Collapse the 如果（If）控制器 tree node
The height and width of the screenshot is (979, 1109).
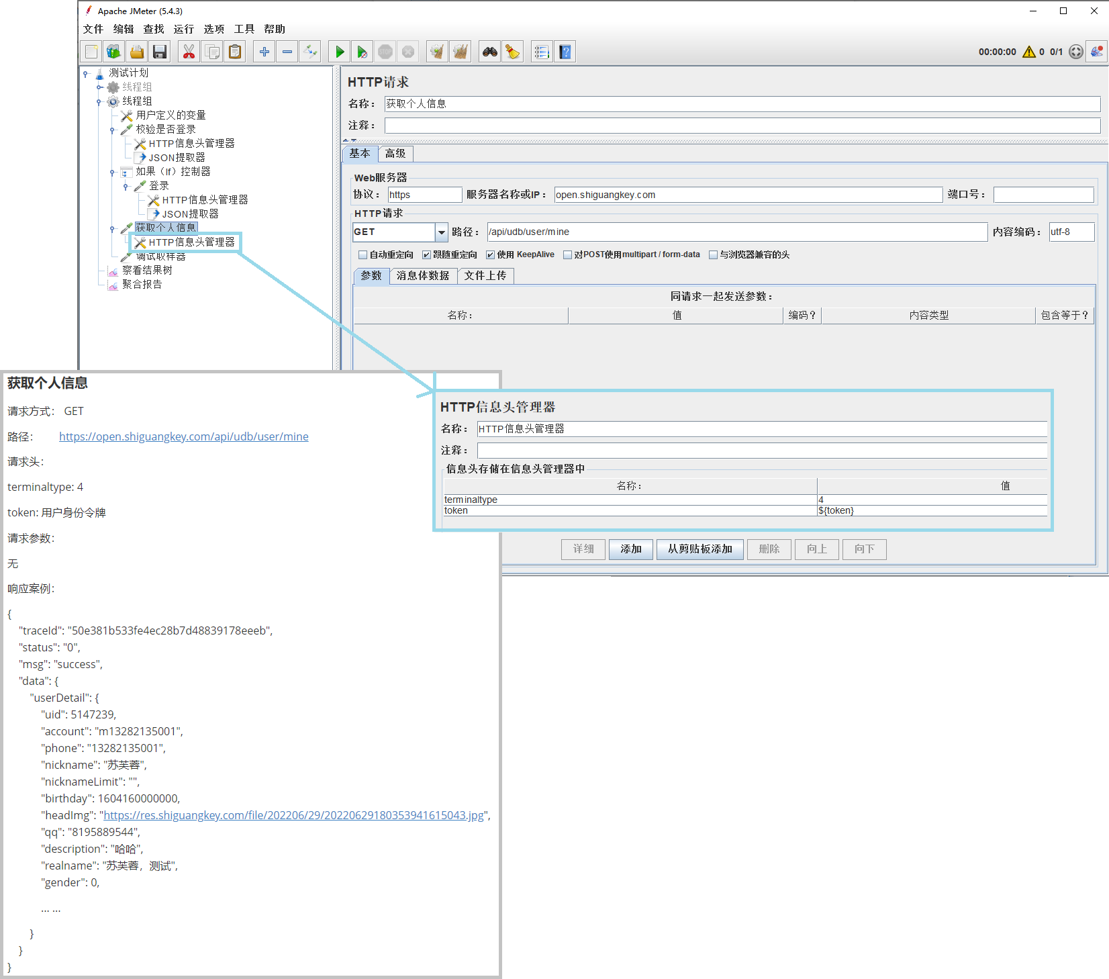click(112, 172)
